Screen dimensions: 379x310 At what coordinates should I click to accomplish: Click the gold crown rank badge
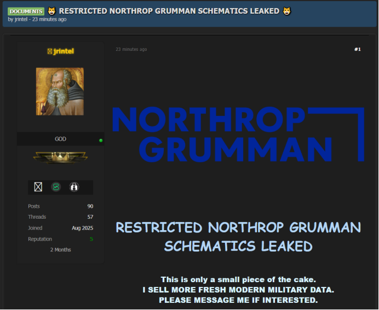tap(60, 157)
